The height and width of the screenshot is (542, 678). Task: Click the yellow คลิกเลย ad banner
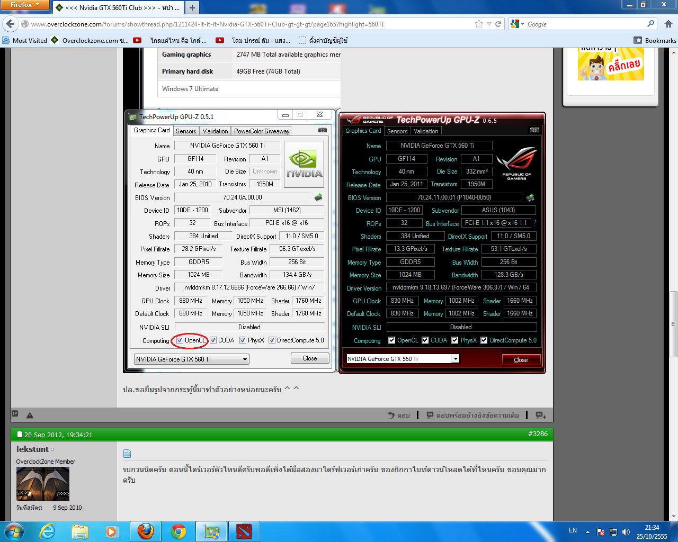coord(611,64)
